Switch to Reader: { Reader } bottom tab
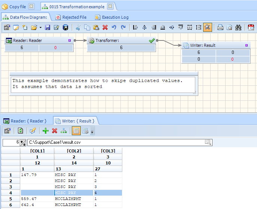This screenshot has width=257, height=209. coord(25,121)
